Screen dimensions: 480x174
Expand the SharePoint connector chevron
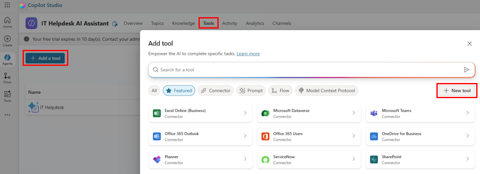pyautogui.click(x=467, y=158)
